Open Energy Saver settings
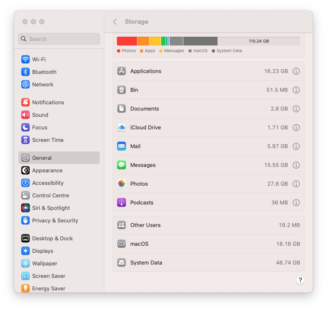Viewport: 327px width, 310px height. point(59,288)
